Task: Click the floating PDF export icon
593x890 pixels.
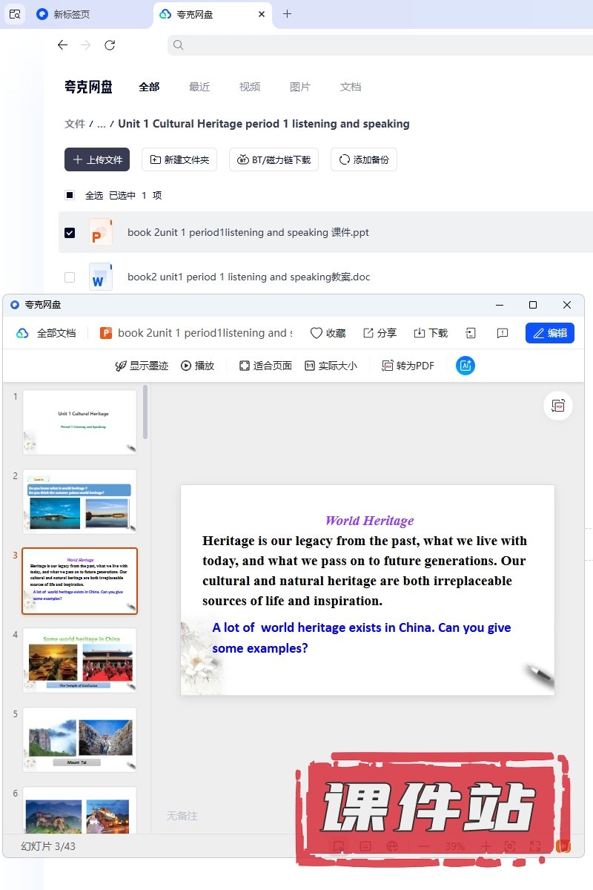Action: point(558,406)
